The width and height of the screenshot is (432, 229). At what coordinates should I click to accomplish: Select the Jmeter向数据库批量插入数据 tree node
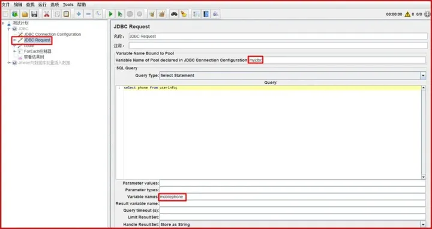click(44, 63)
